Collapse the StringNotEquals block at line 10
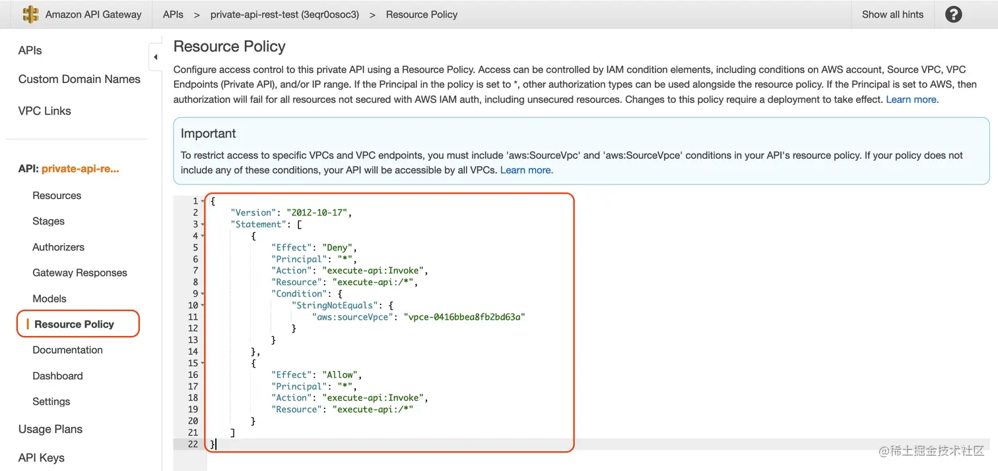Image resolution: width=998 pixels, height=471 pixels. [x=203, y=306]
